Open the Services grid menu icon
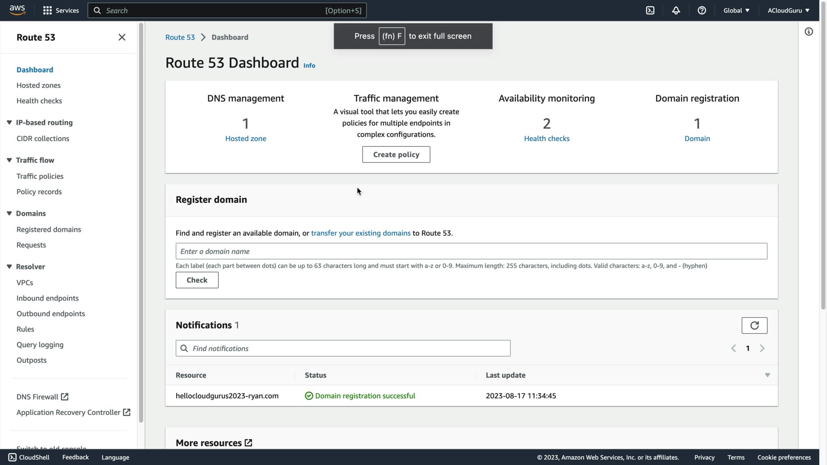 [x=47, y=10]
